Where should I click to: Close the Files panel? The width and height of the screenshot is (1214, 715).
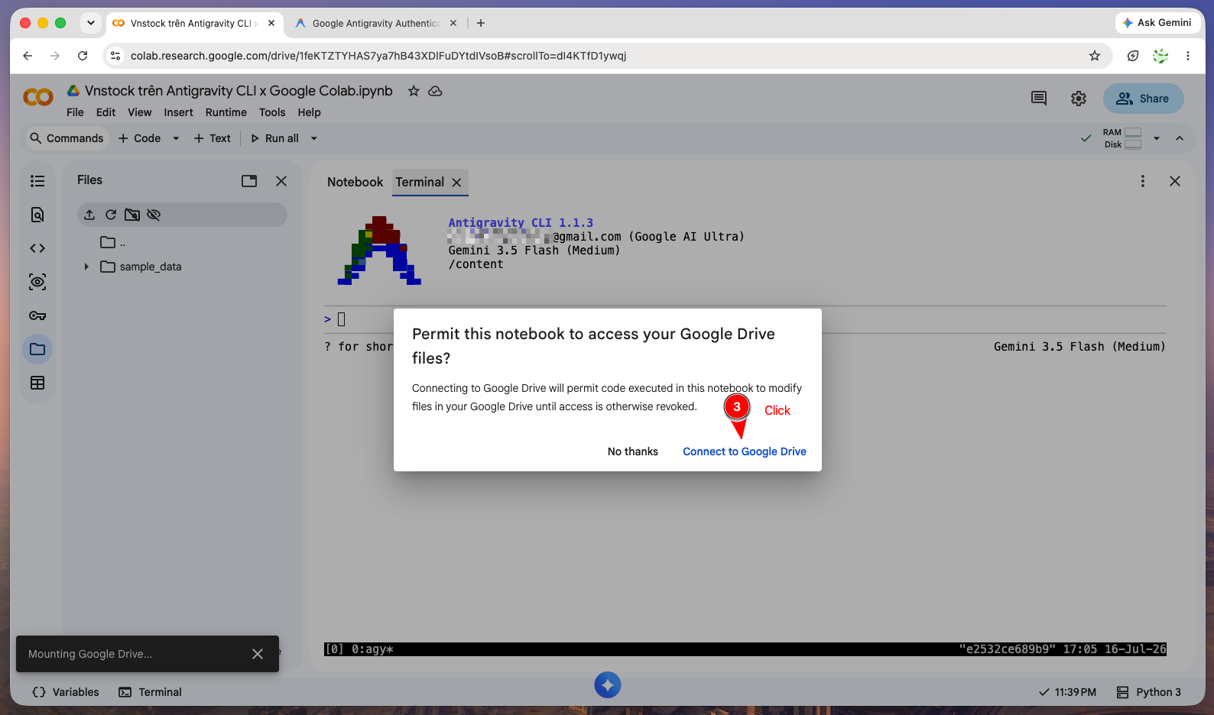click(281, 181)
